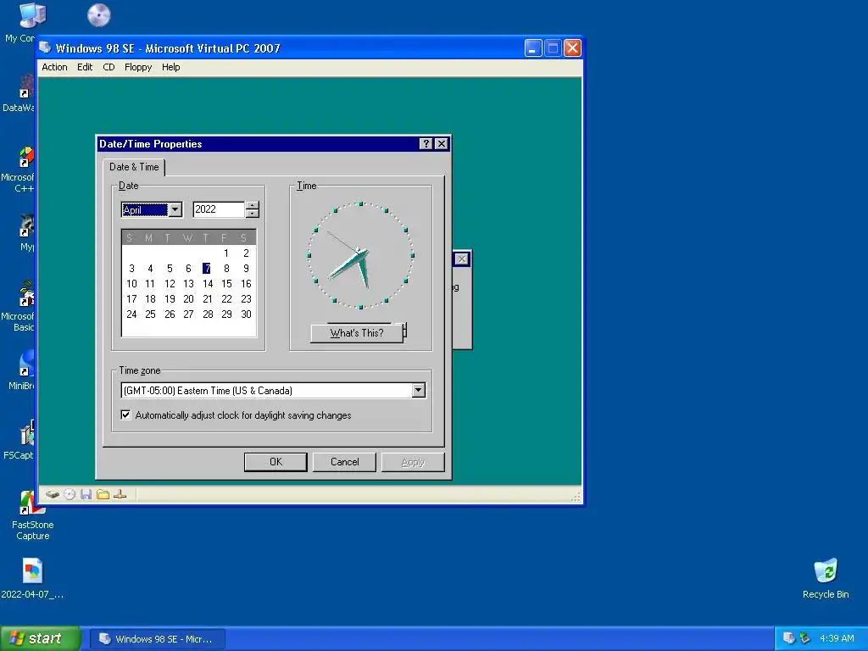868x651 pixels.
Task: Select day 30 in the calendar
Action: coord(246,314)
